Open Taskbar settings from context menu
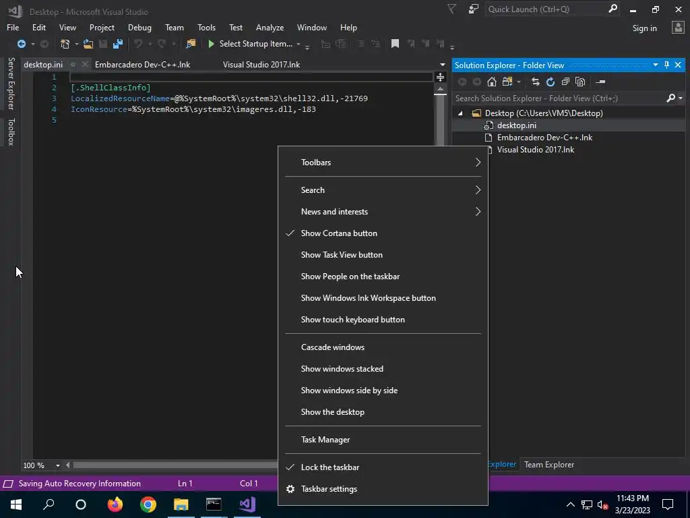Image resolution: width=690 pixels, height=518 pixels. click(x=383, y=489)
